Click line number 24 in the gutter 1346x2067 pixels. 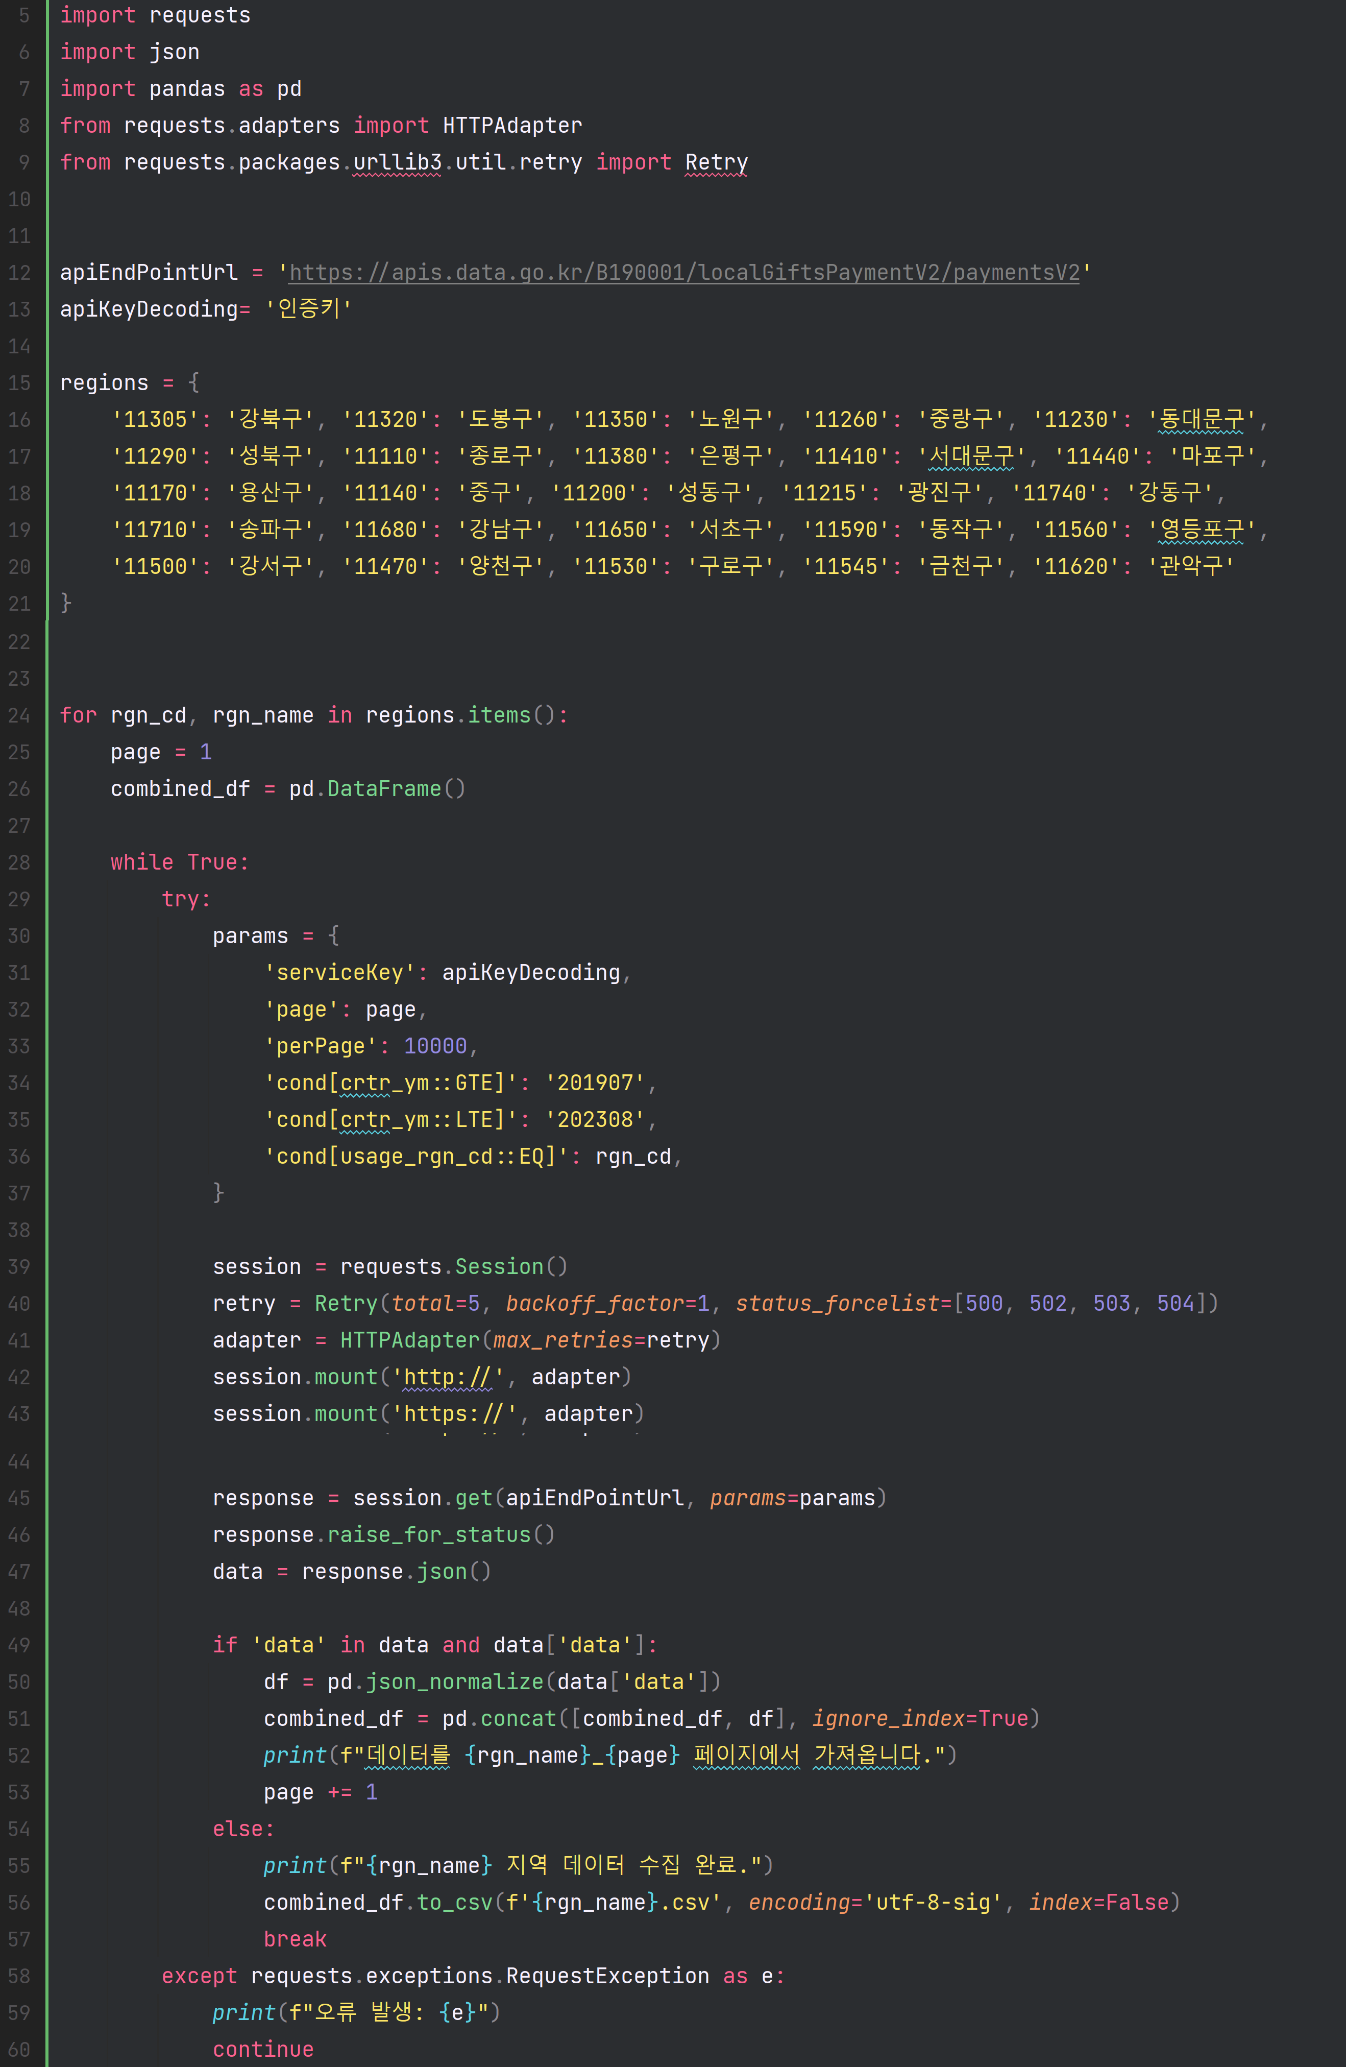[19, 715]
